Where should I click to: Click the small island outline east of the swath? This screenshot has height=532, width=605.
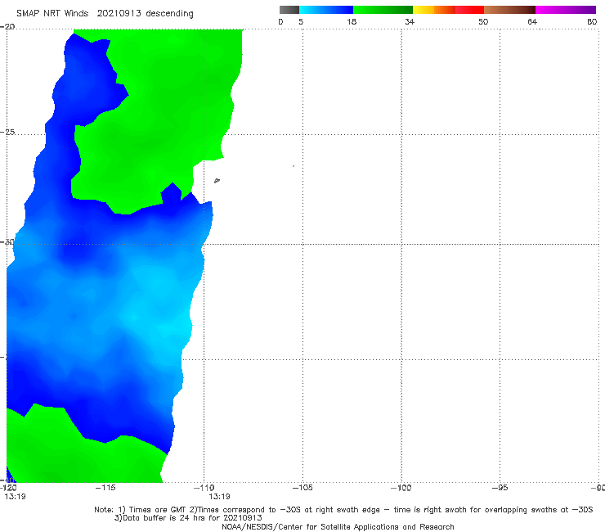[217, 180]
